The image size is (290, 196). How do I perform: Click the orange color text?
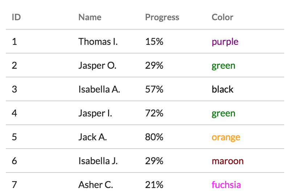click(x=226, y=137)
